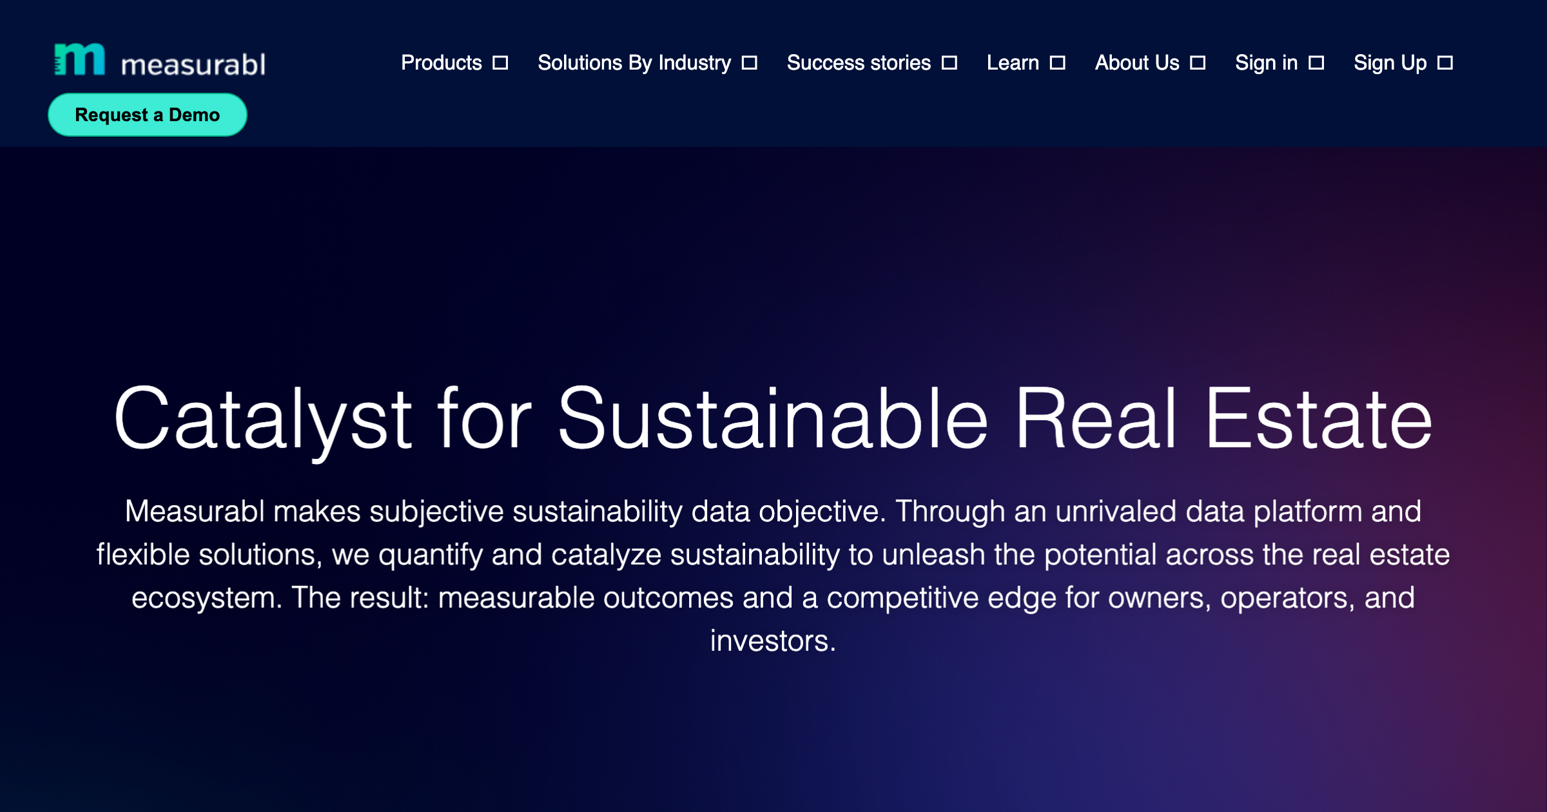Expand the Solutions By Industry arrow box
The height and width of the screenshot is (812, 1547).
(x=749, y=63)
